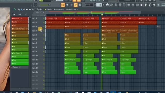The width and height of the screenshot is (165, 93).
Task: Select the Paint brush tool in Playlist
Action: (x=21, y=10)
